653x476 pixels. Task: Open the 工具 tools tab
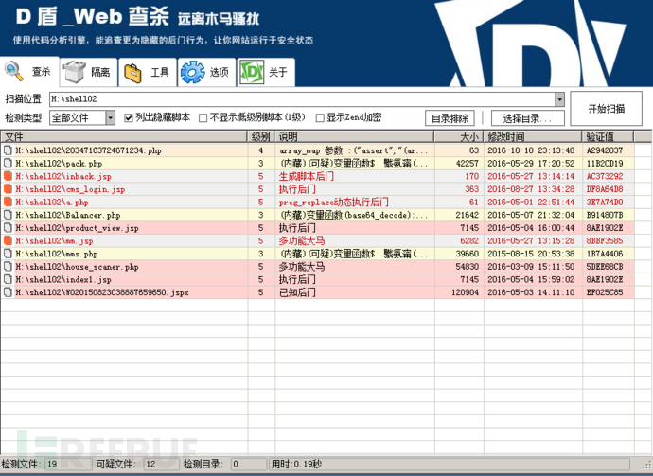147,72
